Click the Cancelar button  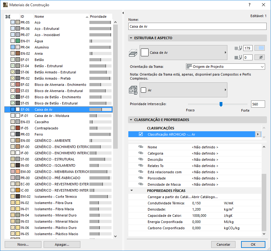[223, 244]
